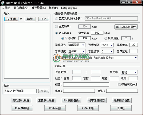This screenshot has width=143, height=115.
Task: Click the 最大码率 field showing 900
Action: coord(97,33)
